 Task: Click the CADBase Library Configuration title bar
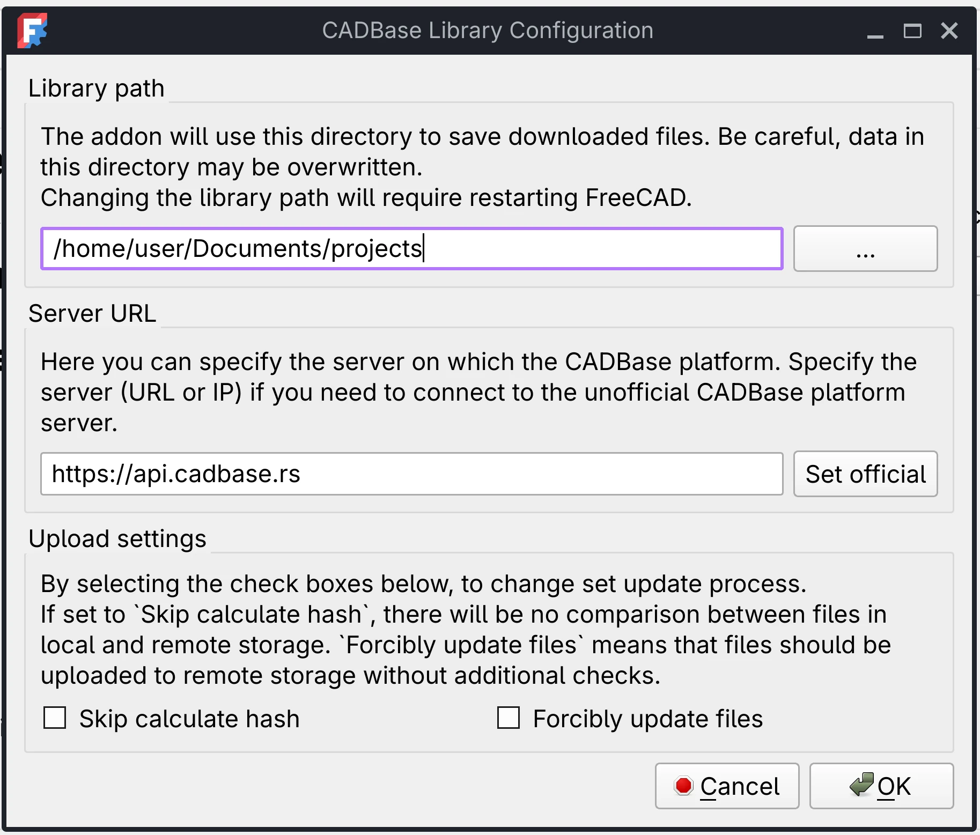tap(488, 30)
